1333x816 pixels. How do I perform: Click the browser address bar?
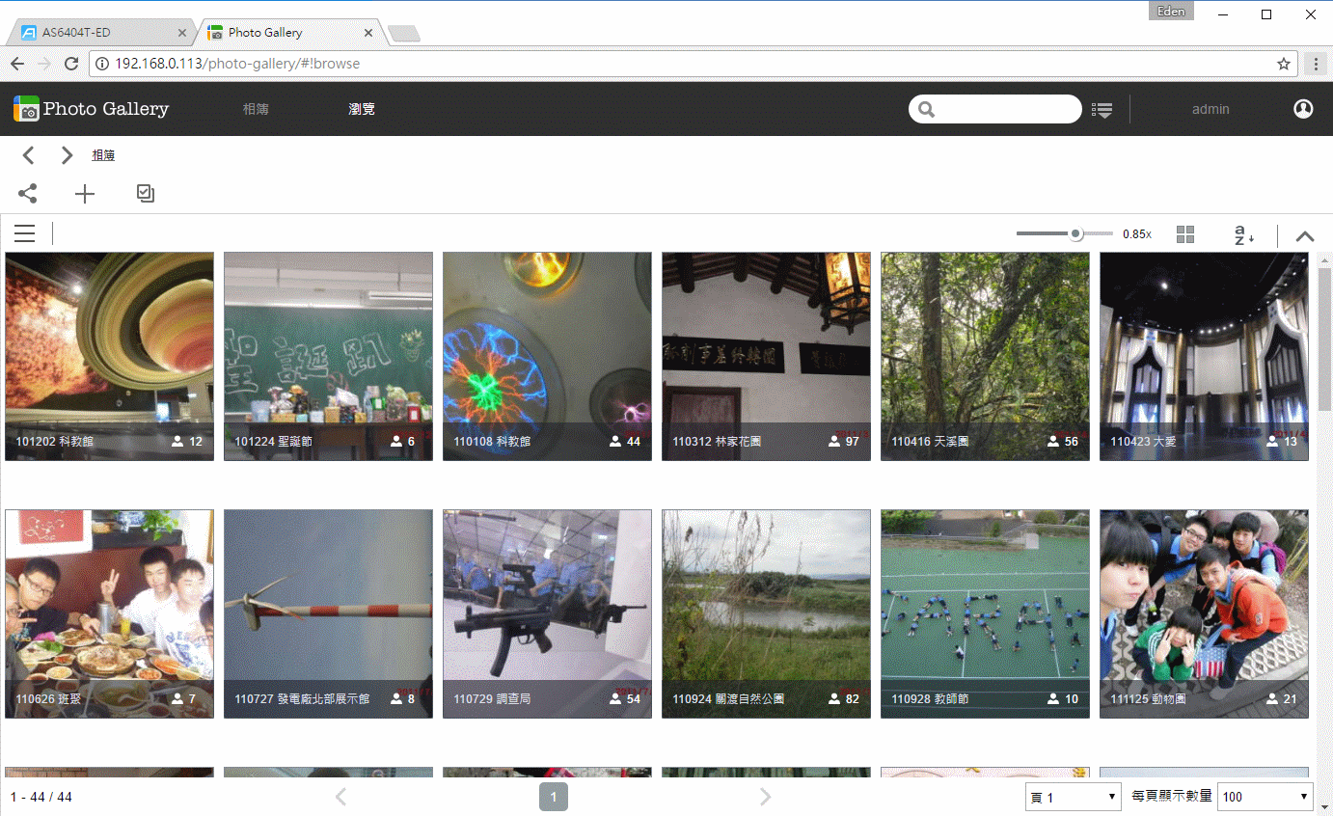pyautogui.click(x=692, y=64)
